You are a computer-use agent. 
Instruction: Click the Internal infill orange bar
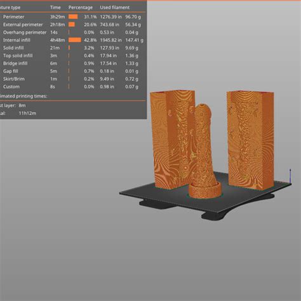tap(75, 40)
